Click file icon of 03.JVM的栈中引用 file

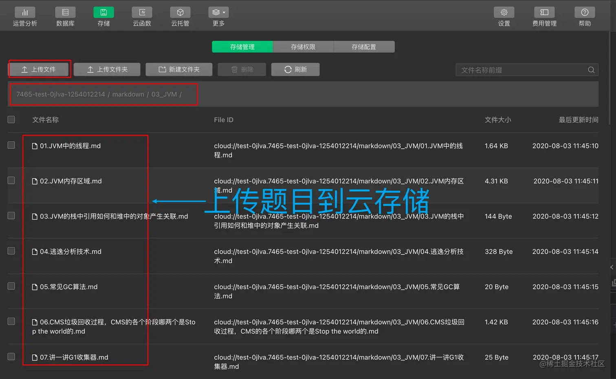35,216
